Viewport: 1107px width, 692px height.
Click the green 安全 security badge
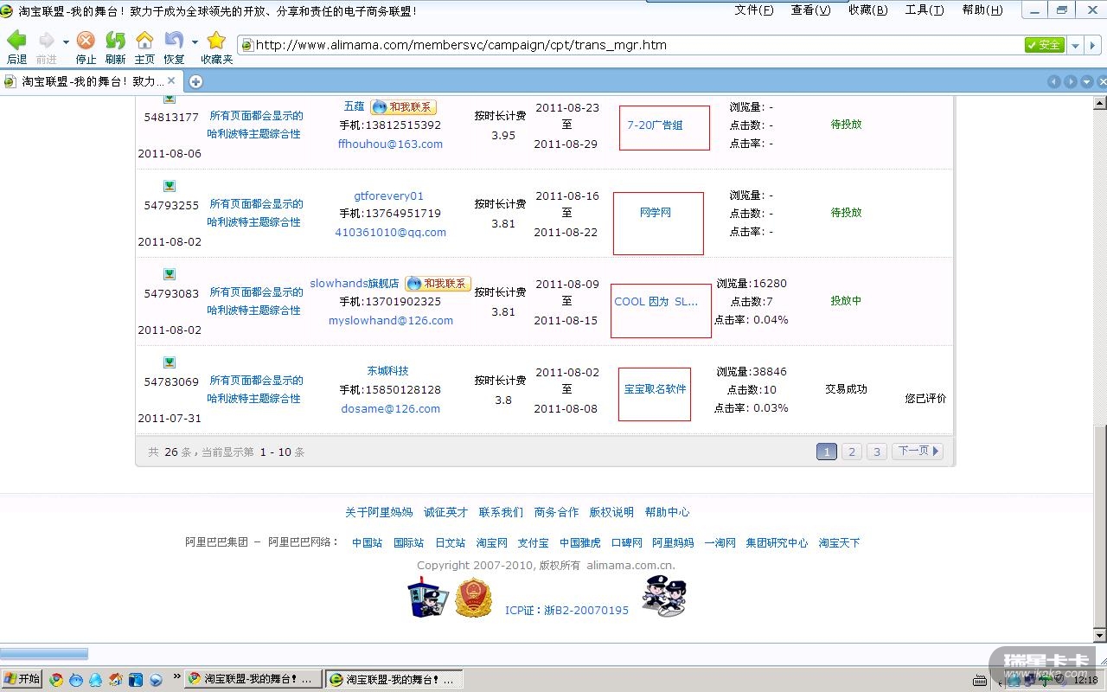tap(1044, 45)
